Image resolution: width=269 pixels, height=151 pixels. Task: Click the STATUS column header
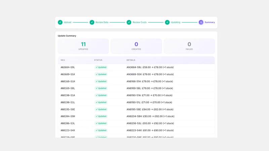(98, 60)
